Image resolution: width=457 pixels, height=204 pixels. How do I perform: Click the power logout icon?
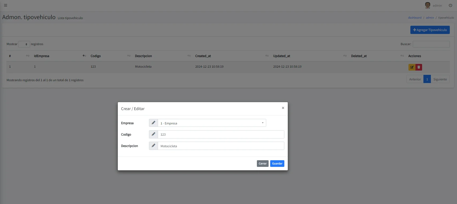pyautogui.click(x=450, y=5)
